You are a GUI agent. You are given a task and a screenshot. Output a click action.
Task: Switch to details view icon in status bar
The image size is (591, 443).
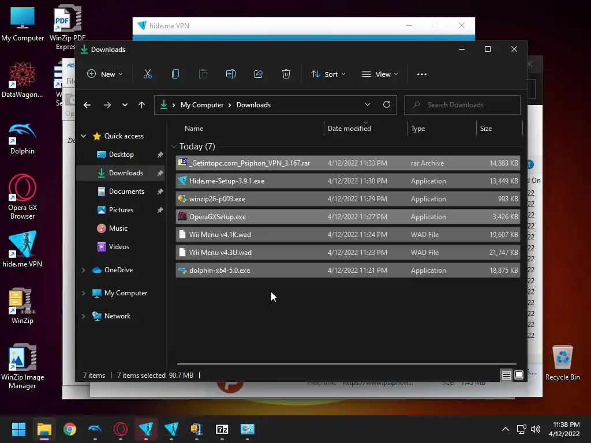click(x=507, y=375)
